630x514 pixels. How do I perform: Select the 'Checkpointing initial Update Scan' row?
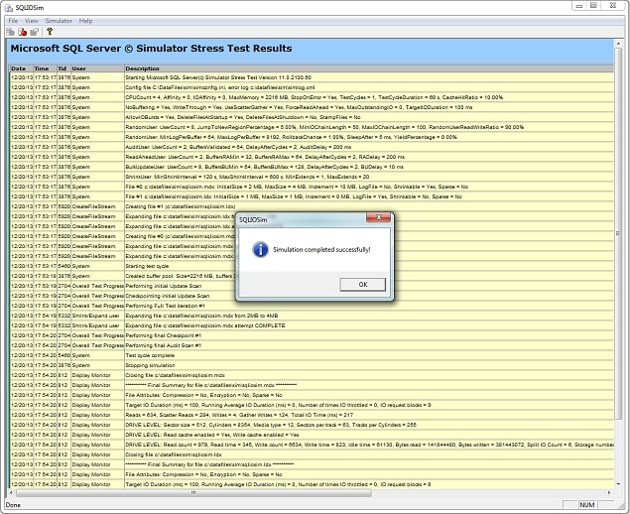pyautogui.click(x=312, y=296)
